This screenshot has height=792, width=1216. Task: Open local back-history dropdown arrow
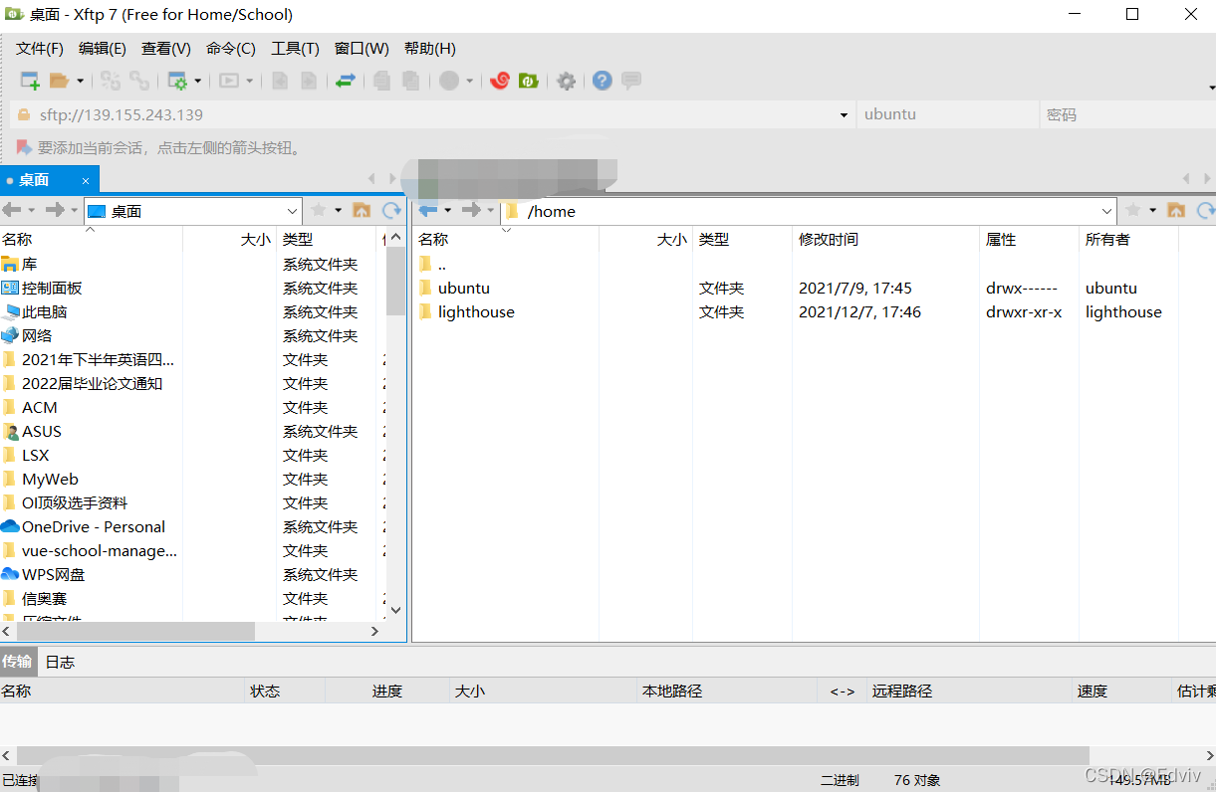pos(31,210)
